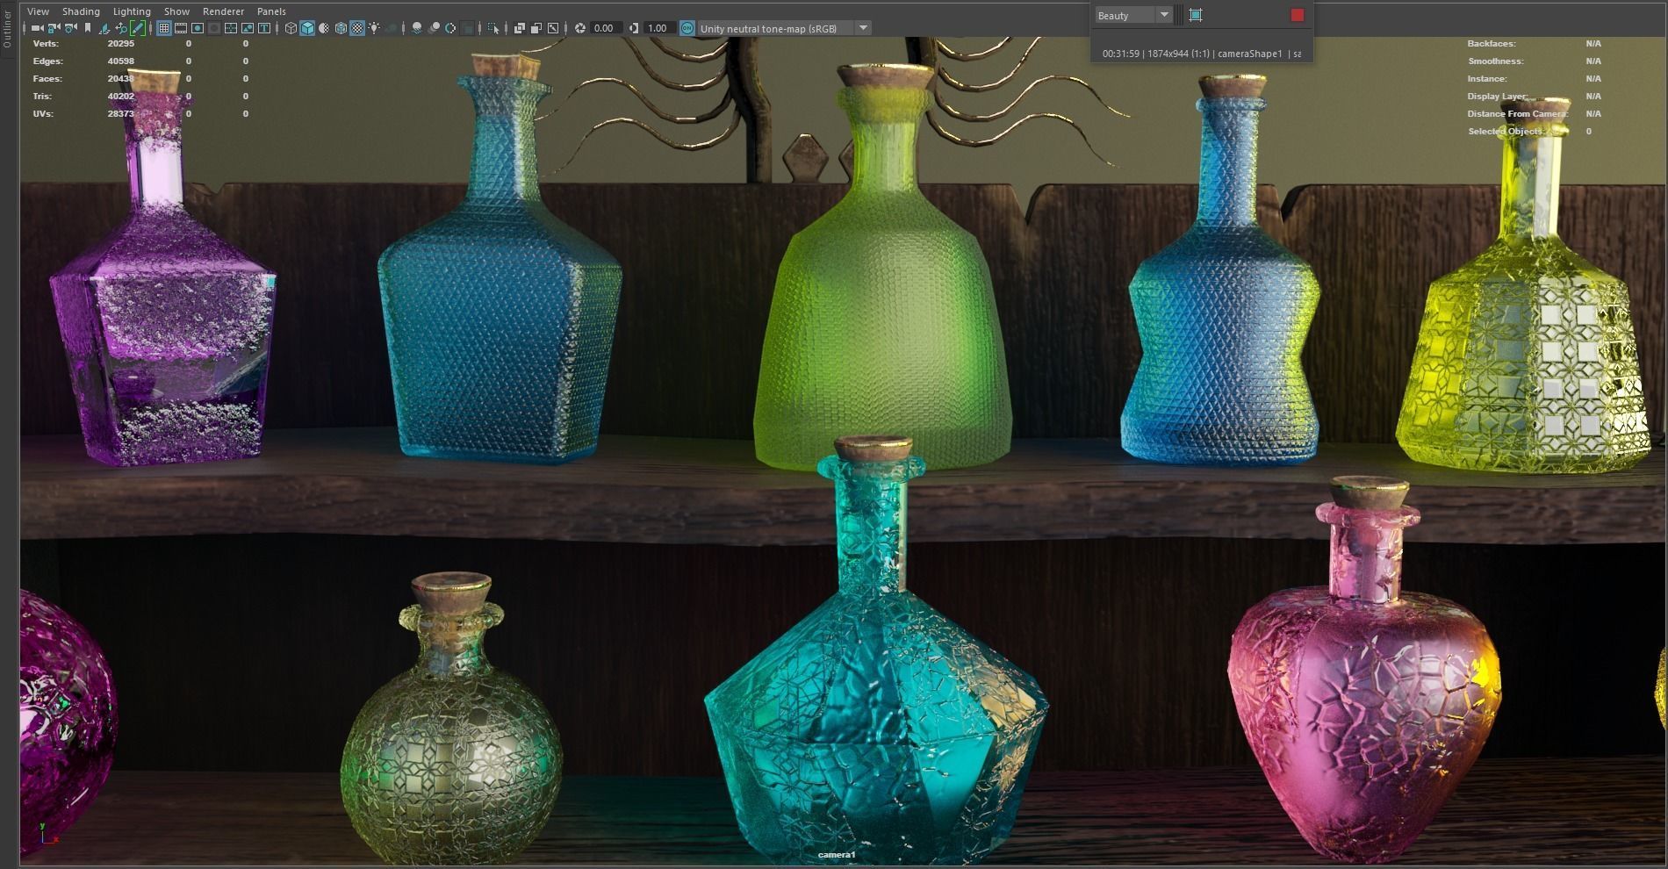Toggle the tone-map ON switch
The width and height of the screenshot is (1668, 869).
click(687, 28)
